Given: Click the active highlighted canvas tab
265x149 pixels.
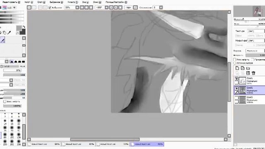Looking at the screenshot, I should coord(147,144).
